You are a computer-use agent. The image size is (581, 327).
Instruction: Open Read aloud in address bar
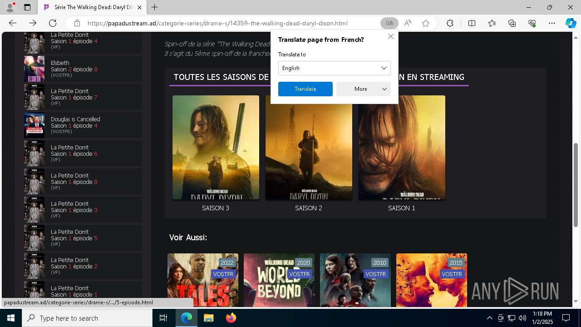point(408,23)
